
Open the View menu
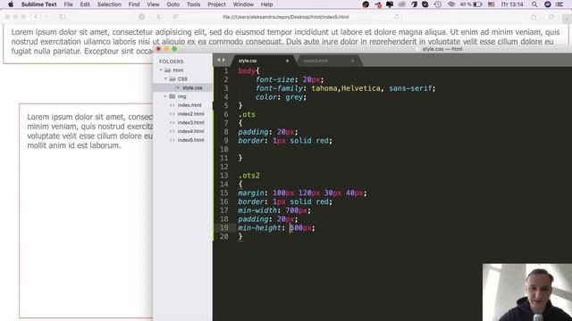tap(153, 4)
